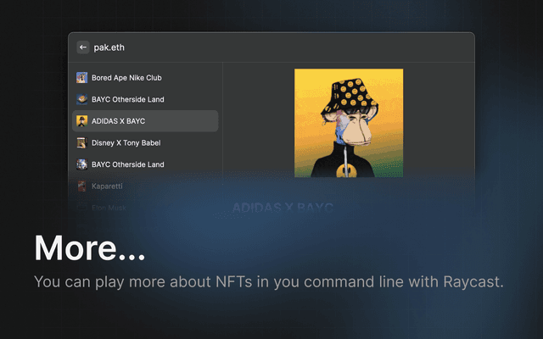Select the Bored Ape Nike Club label
Image resolution: width=543 pixels, height=339 pixels.
coord(126,78)
